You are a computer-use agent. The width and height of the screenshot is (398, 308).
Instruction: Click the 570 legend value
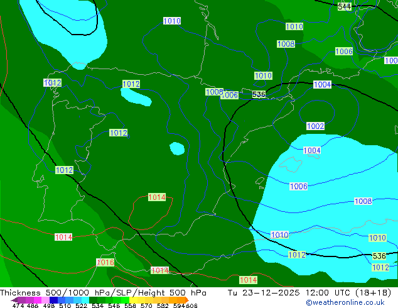tap(146, 305)
